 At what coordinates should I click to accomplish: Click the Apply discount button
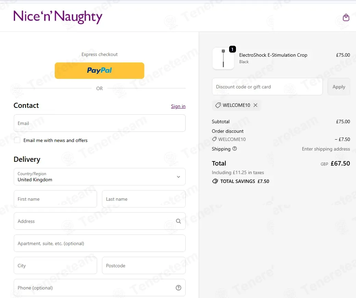[x=339, y=87]
